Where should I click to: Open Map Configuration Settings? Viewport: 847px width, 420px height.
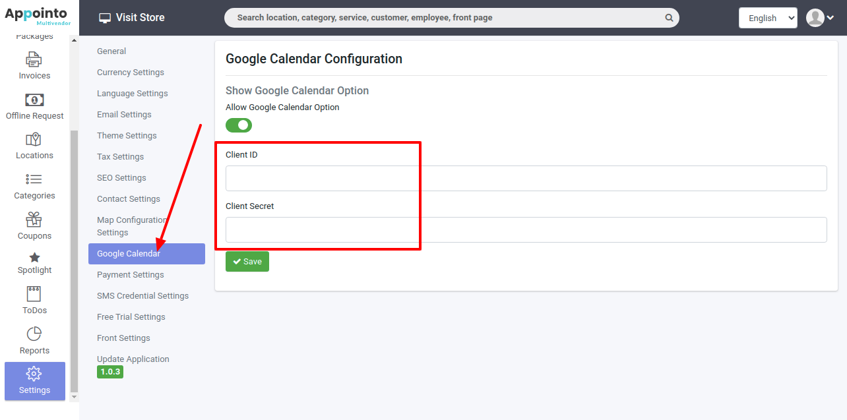[x=132, y=226]
